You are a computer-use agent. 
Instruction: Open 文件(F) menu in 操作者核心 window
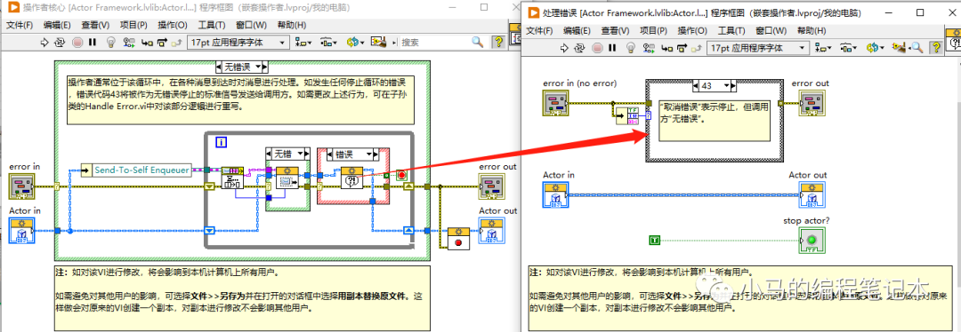tap(20, 25)
